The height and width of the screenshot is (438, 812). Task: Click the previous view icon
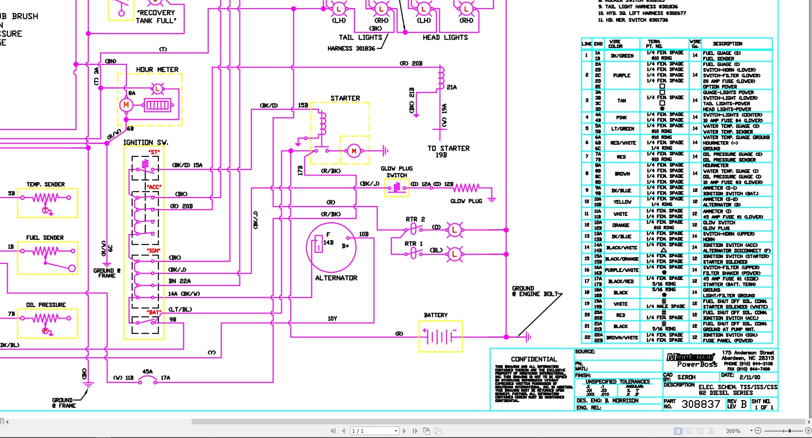point(426,431)
